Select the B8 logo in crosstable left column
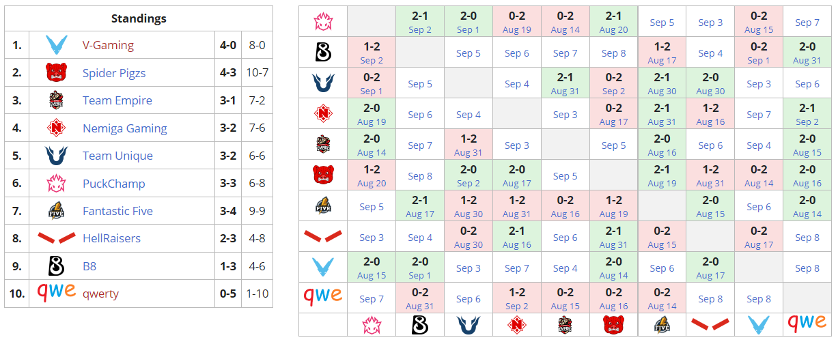The width and height of the screenshot is (838, 342). pyautogui.click(x=323, y=52)
